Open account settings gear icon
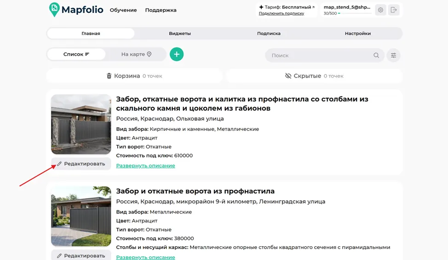Viewport: 448px width, 260px height. [x=380, y=10]
